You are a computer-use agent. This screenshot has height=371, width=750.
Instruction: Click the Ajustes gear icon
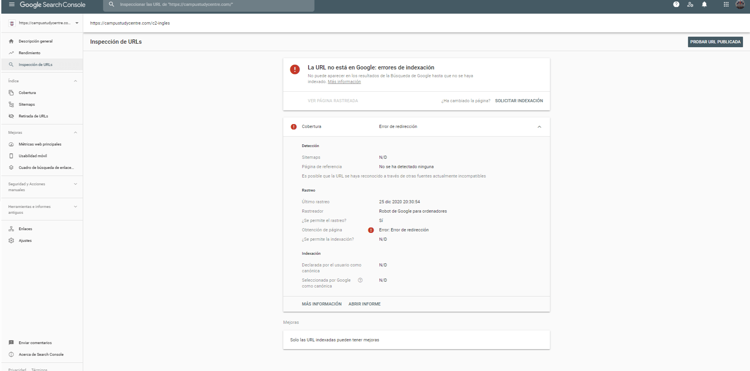(x=11, y=241)
